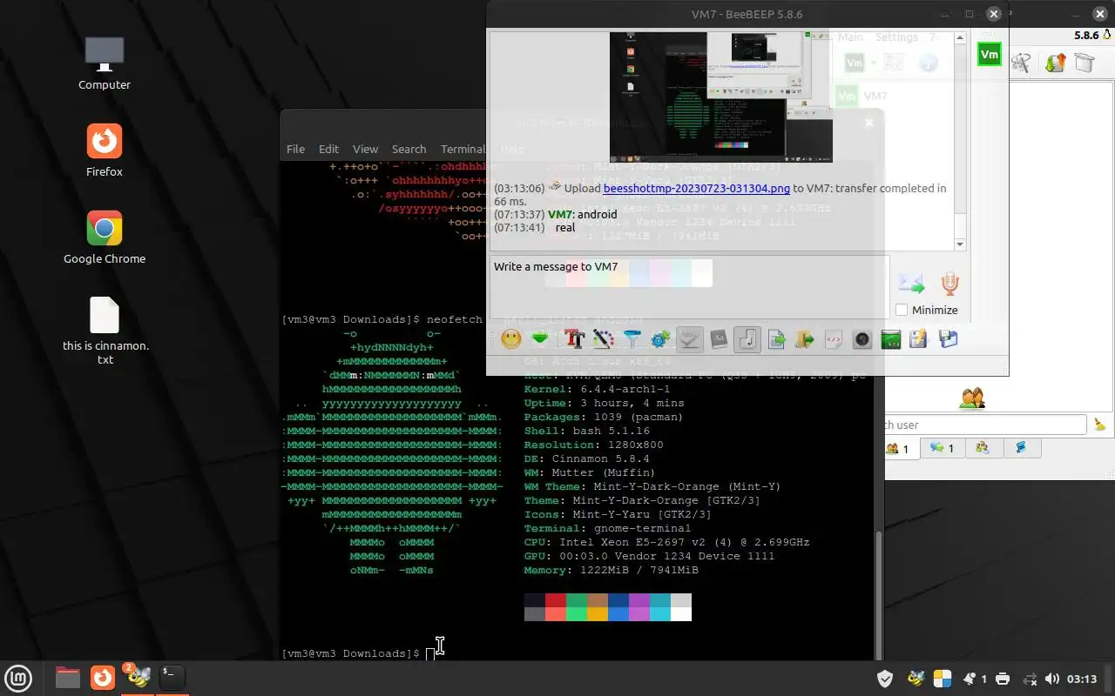Open the message filter funnel icon
The image size is (1115, 696).
632,339
